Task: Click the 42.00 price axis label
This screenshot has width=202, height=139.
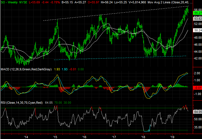Action: point(198,58)
